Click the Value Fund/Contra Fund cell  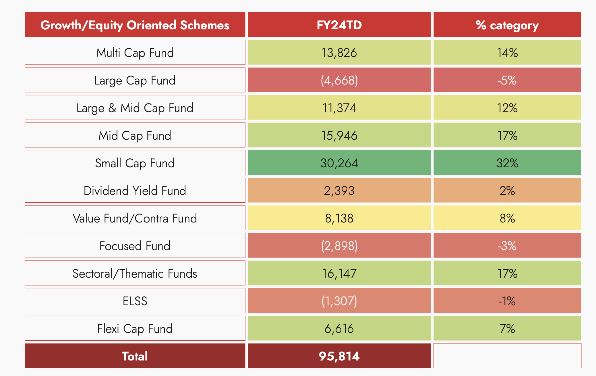coord(135,218)
